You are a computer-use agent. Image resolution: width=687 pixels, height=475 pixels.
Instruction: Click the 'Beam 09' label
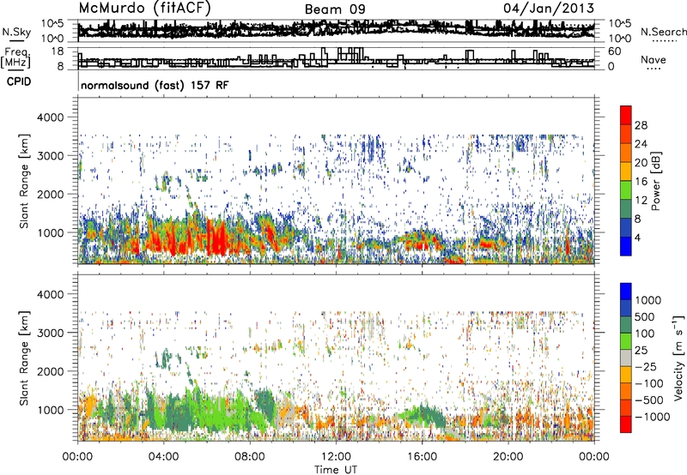click(335, 9)
